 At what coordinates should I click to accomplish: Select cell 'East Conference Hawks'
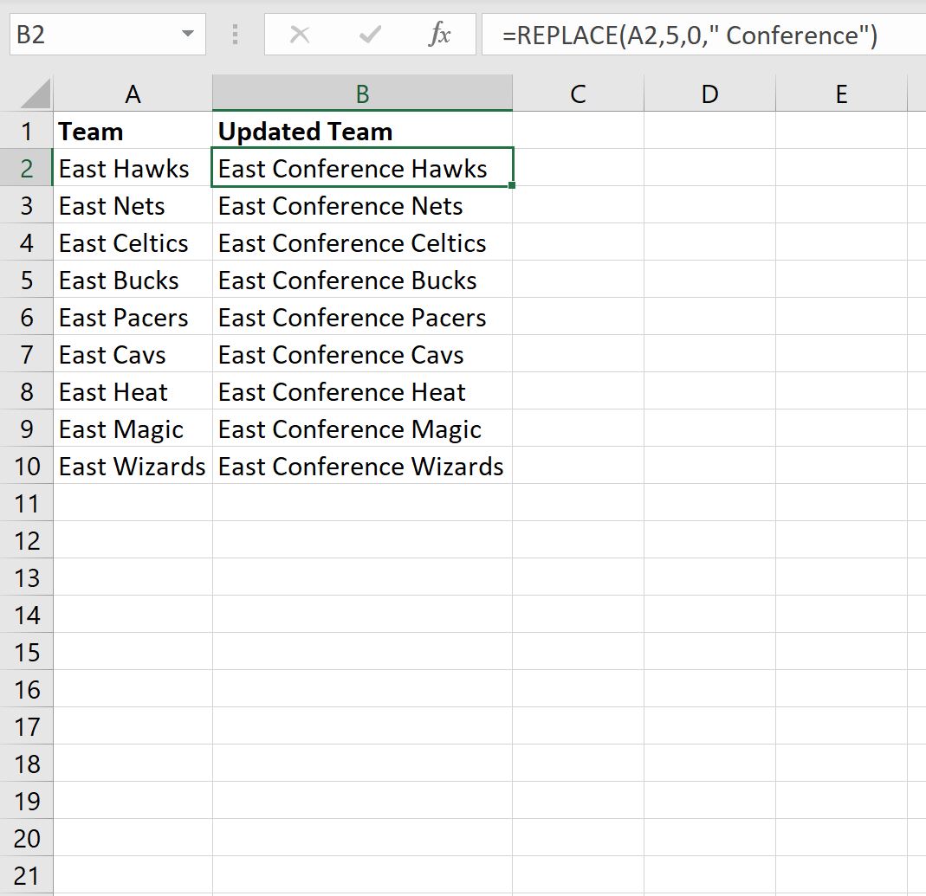(x=363, y=168)
